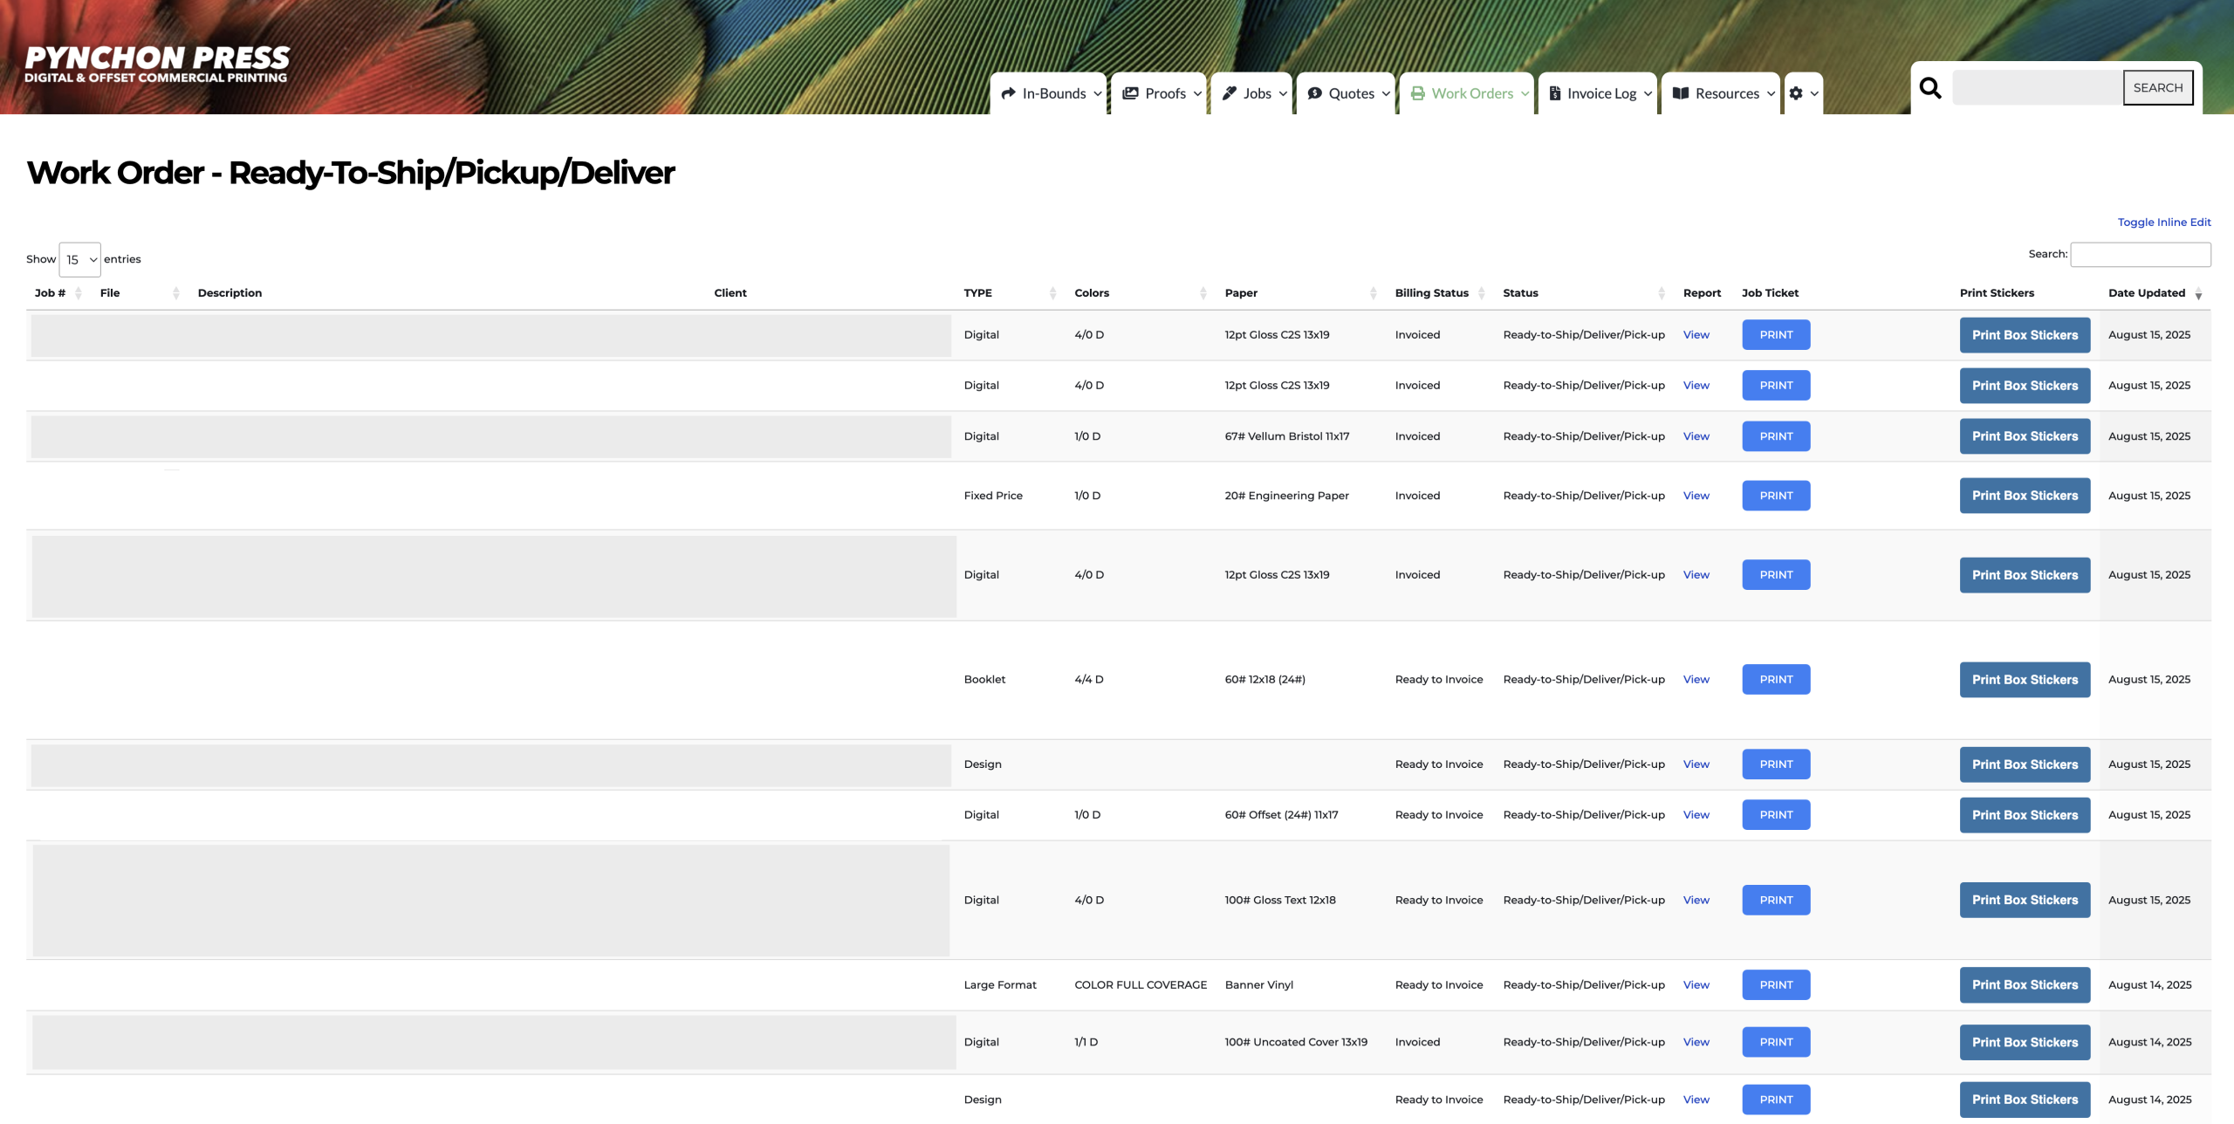Click the COLOR FULL COVERAGE cell
This screenshot has height=1124, width=2234.
coord(1141,985)
